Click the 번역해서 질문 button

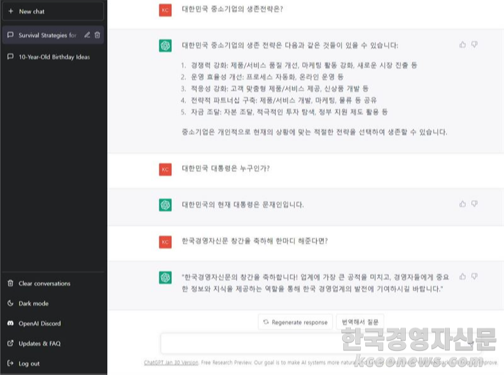pyautogui.click(x=360, y=322)
